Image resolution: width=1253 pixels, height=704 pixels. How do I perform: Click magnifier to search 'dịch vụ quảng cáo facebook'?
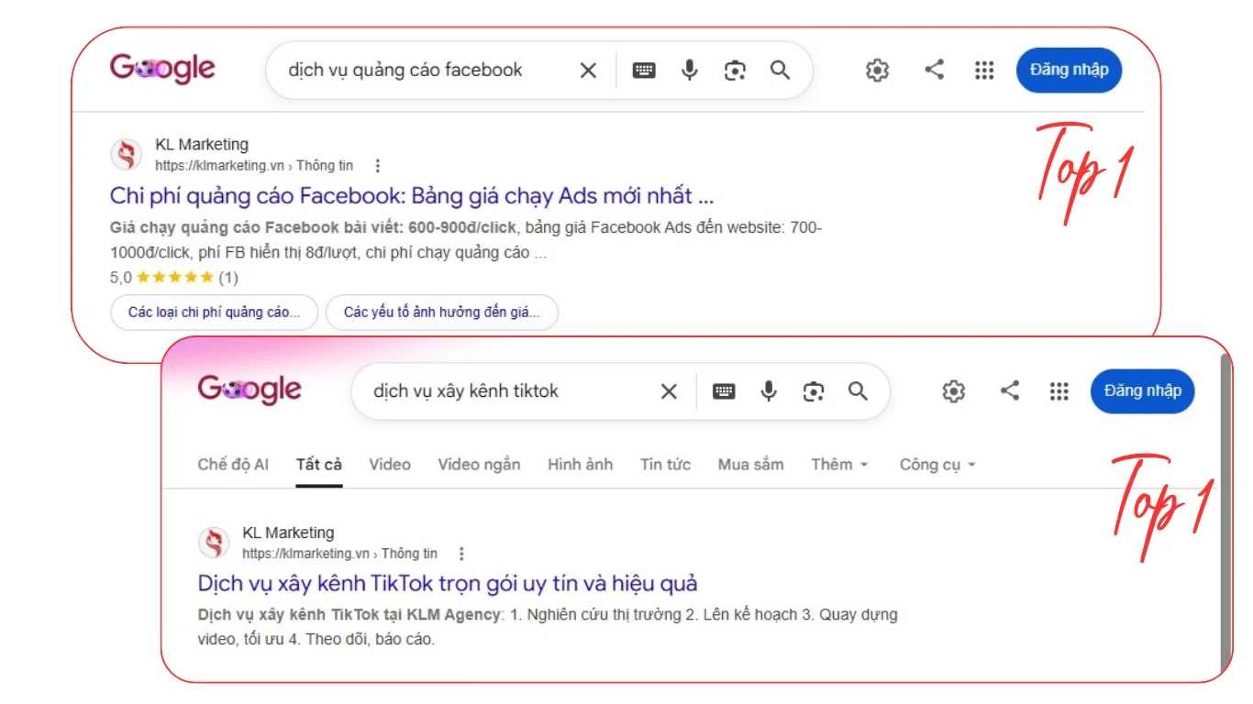[x=780, y=70]
